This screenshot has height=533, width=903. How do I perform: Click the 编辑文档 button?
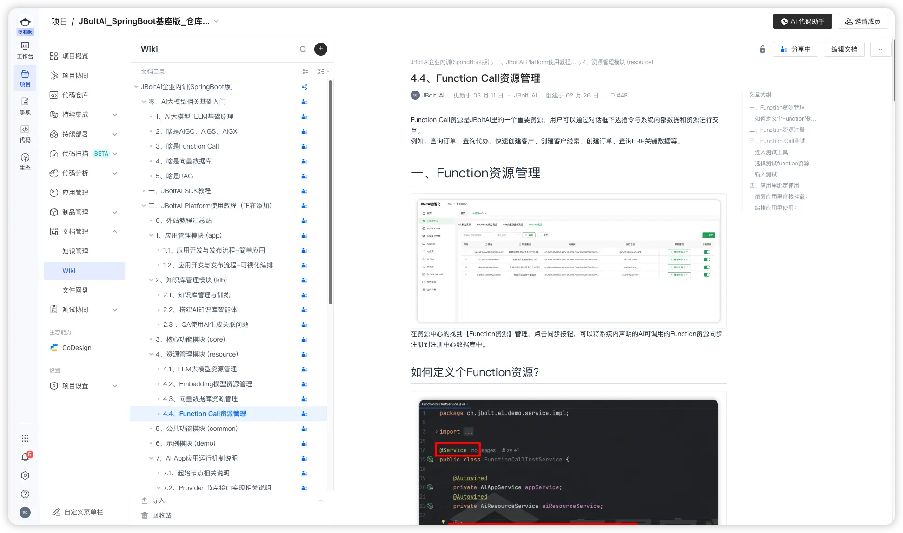click(844, 49)
